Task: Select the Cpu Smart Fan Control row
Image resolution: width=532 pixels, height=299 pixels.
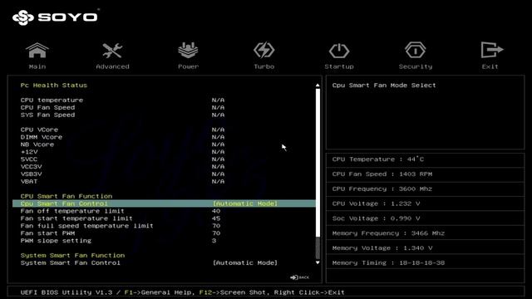Action: pos(164,203)
